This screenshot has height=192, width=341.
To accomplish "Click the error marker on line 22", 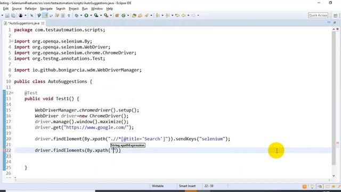I will (4, 150).
